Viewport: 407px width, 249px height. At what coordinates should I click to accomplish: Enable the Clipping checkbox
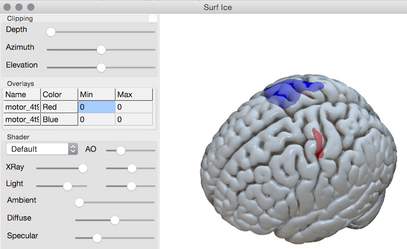153,18
